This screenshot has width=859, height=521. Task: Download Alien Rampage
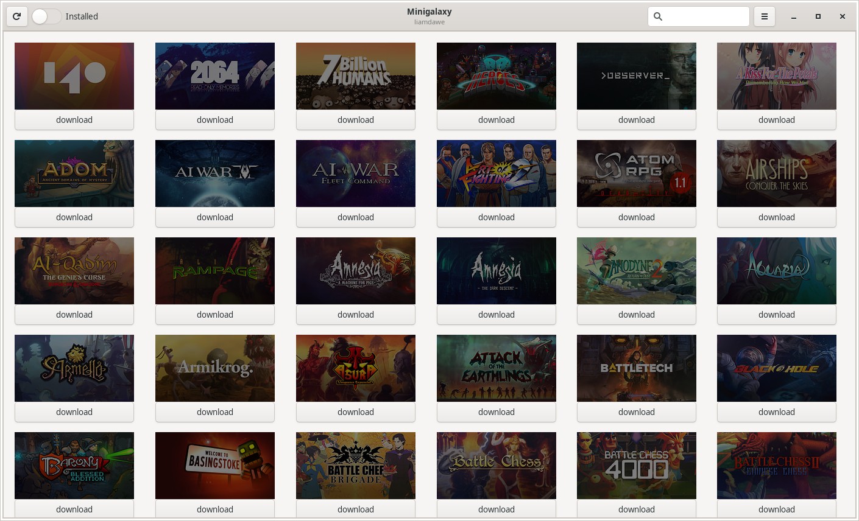215,315
